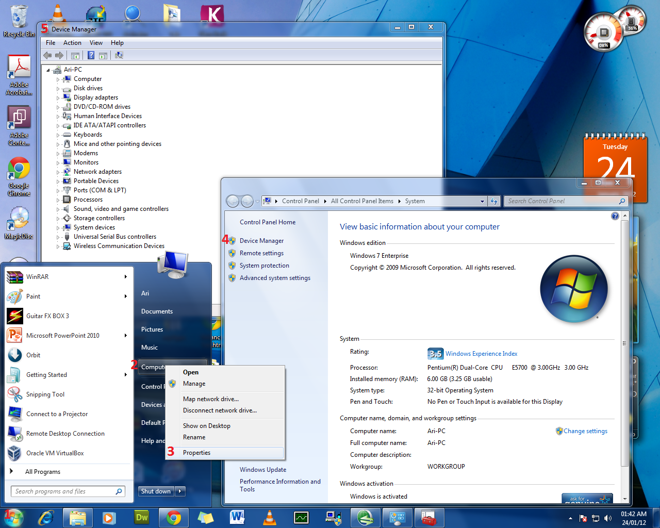
Task: Expand Network adapters device node
Action: (x=58, y=172)
